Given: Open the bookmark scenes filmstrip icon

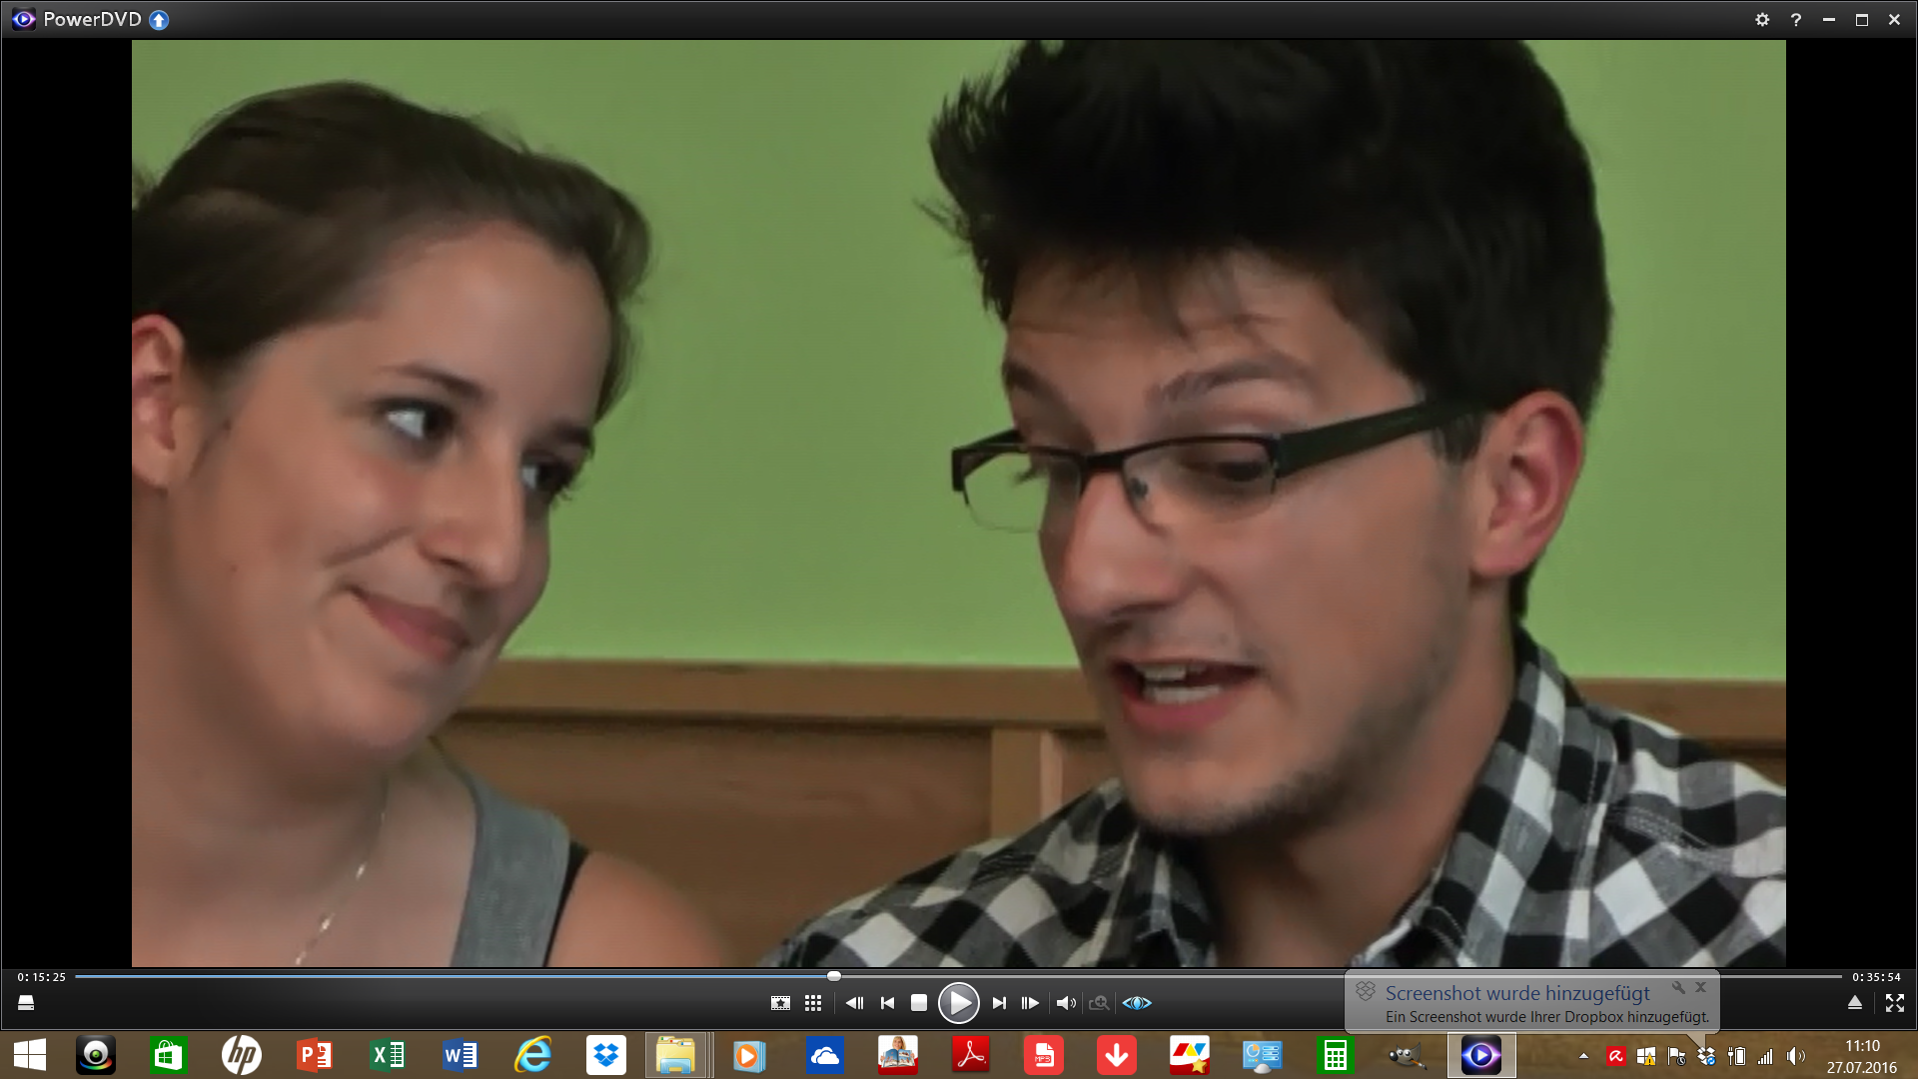Looking at the screenshot, I should (x=780, y=1002).
